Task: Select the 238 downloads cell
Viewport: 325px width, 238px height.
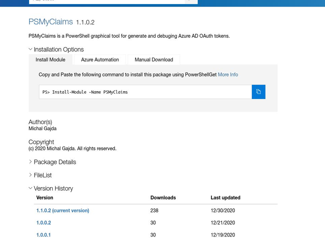Action: (154, 210)
